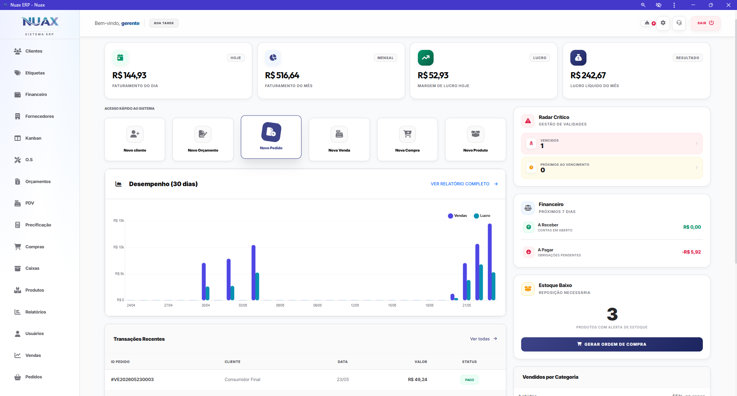This screenshot has width=737, height=396.
Task: Click the Pedidos sidebar basket icon
Action: point(18,377)
